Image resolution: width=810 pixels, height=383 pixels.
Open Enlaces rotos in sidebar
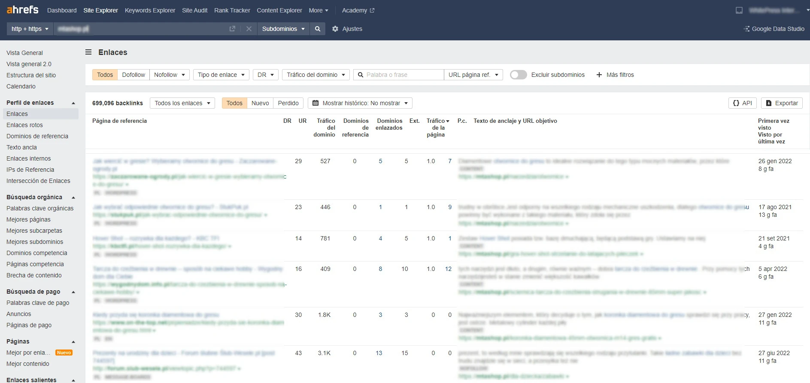tap(24, 125)
